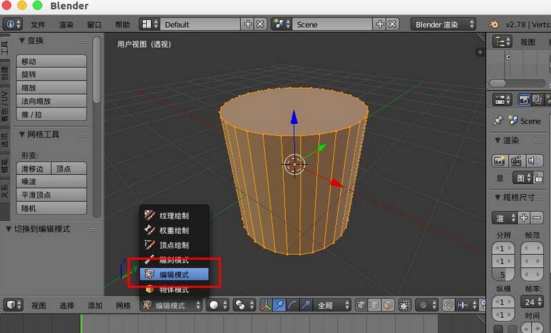
Task: Open the proportional editing selector
Action: coord(426,305)
